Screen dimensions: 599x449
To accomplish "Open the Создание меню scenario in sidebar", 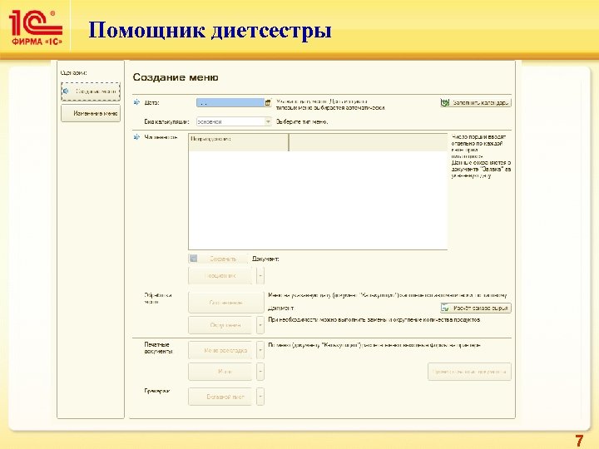I will 91,91.
